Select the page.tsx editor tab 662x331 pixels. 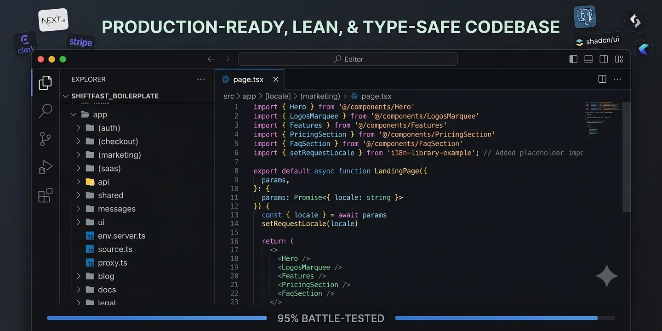[x=250, y=79]
